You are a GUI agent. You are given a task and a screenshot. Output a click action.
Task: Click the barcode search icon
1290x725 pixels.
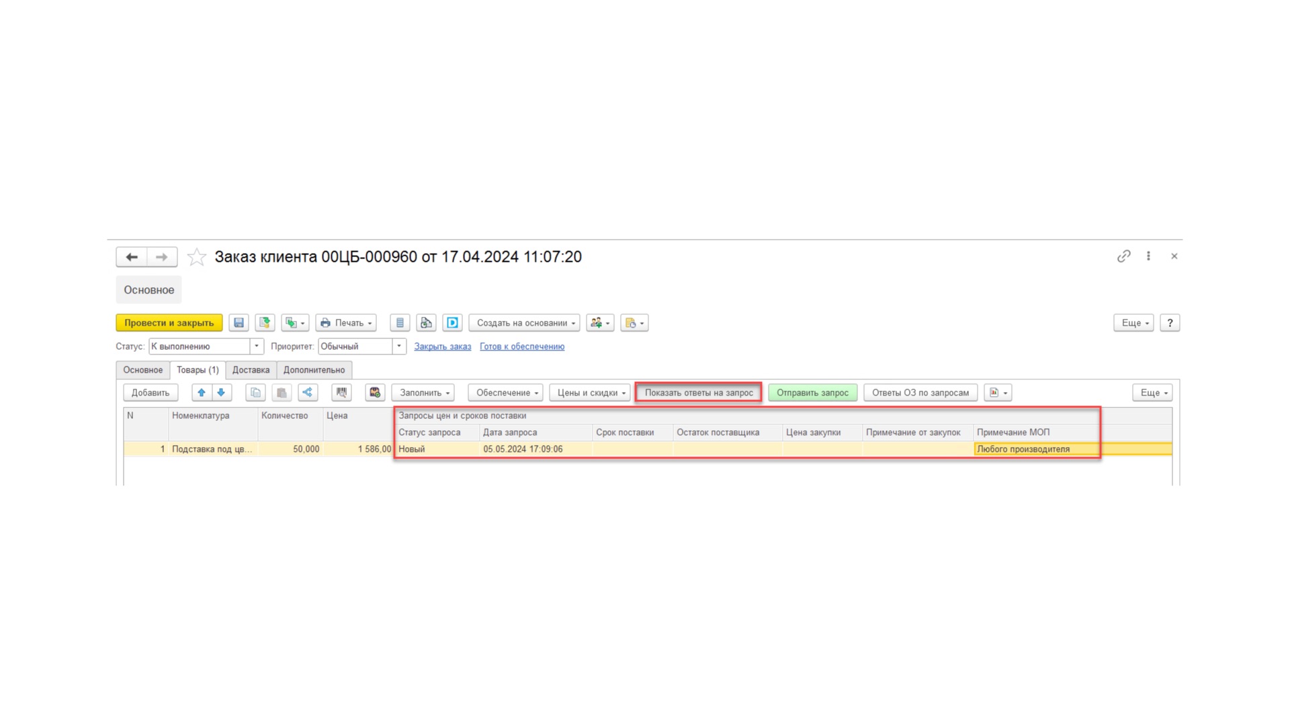(x=341, y=393)
